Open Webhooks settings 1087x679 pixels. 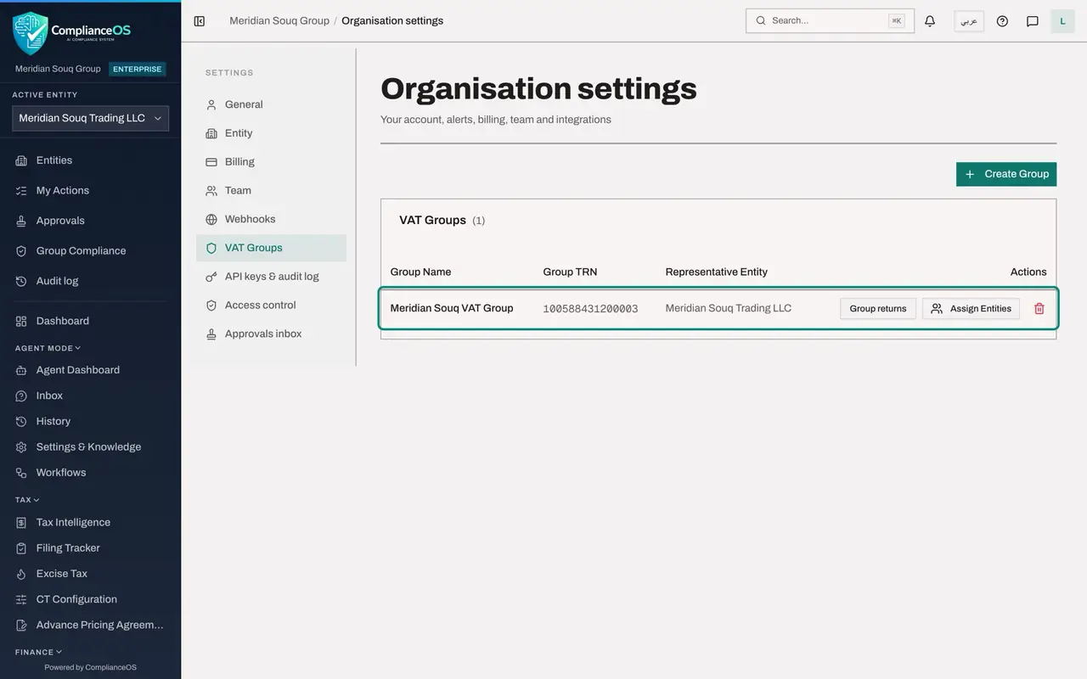271,219
